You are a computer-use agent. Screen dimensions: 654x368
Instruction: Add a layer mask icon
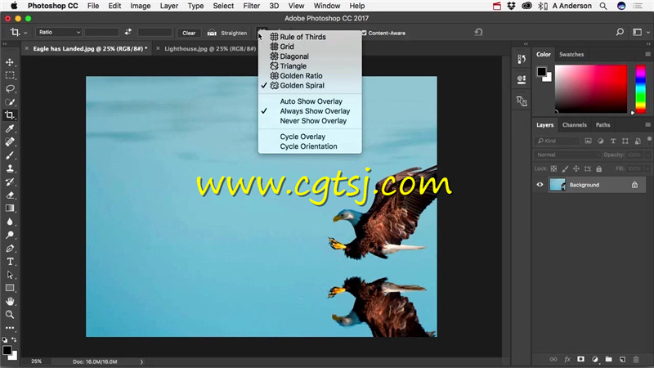[x=580, y=359]
